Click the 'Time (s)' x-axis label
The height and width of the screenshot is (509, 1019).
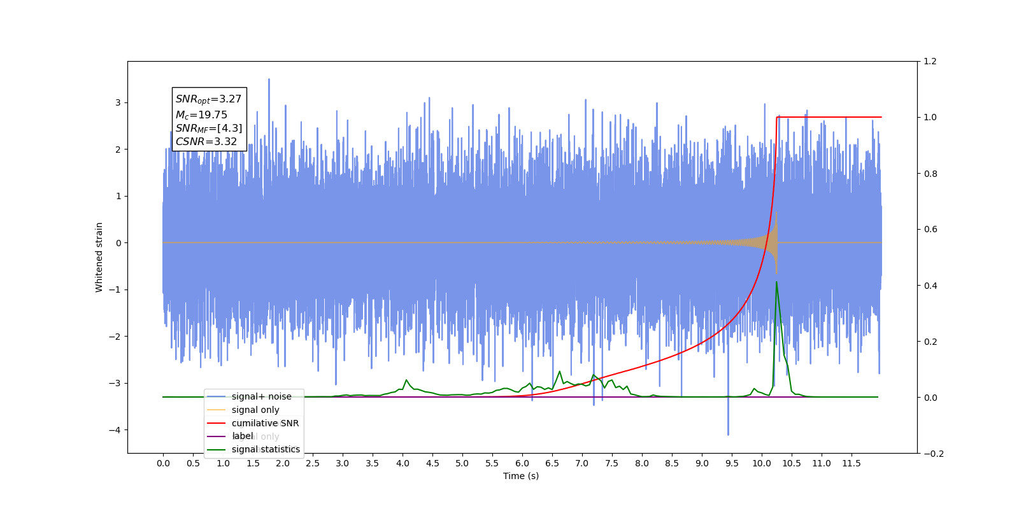point(521,476)
